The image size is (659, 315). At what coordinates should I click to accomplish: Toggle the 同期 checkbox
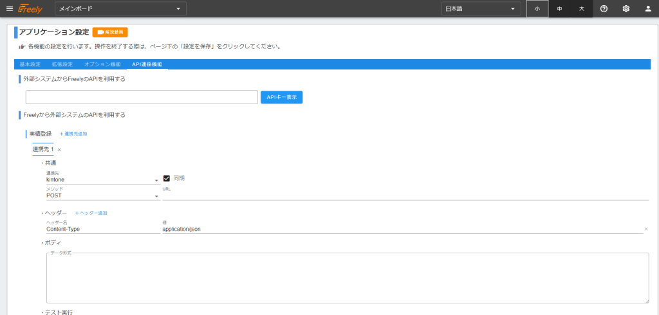167,178
